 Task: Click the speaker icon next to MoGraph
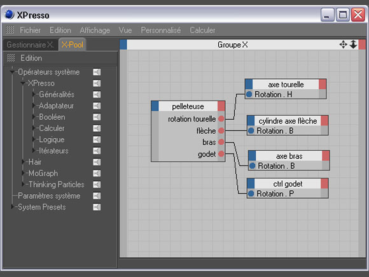[97, 173]
